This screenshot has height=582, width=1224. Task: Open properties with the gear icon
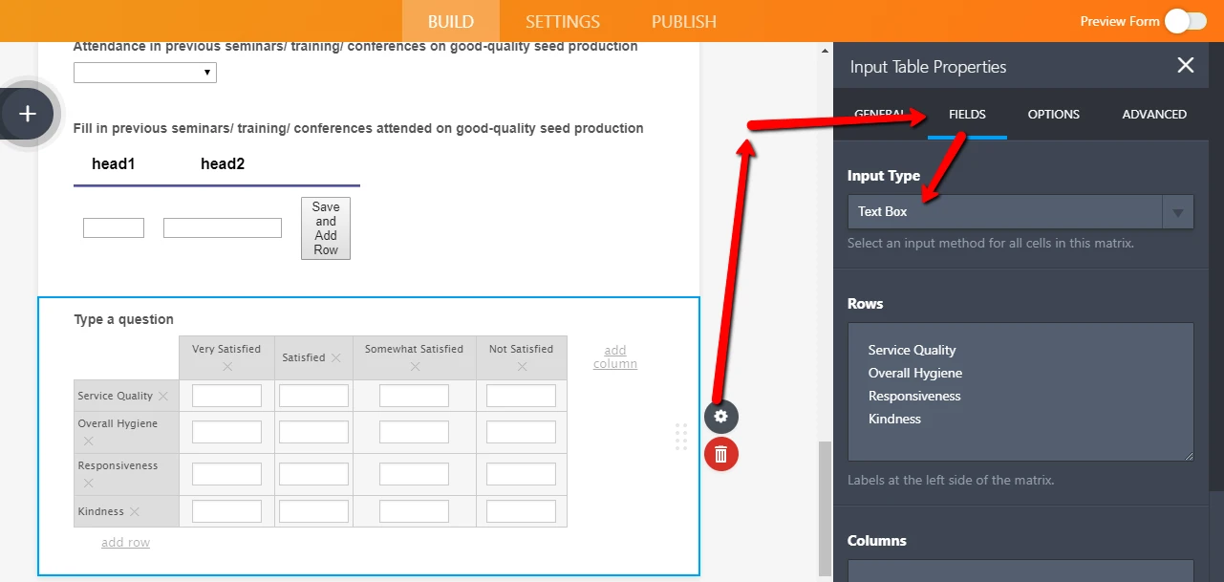[721, 416]
